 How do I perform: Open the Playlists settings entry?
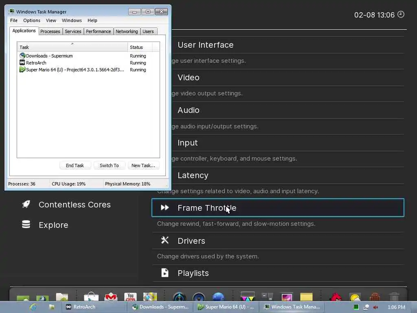[278, 273]
